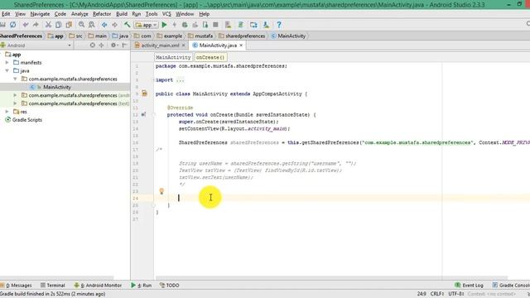Navigate forward with grey right arrow

114,25
